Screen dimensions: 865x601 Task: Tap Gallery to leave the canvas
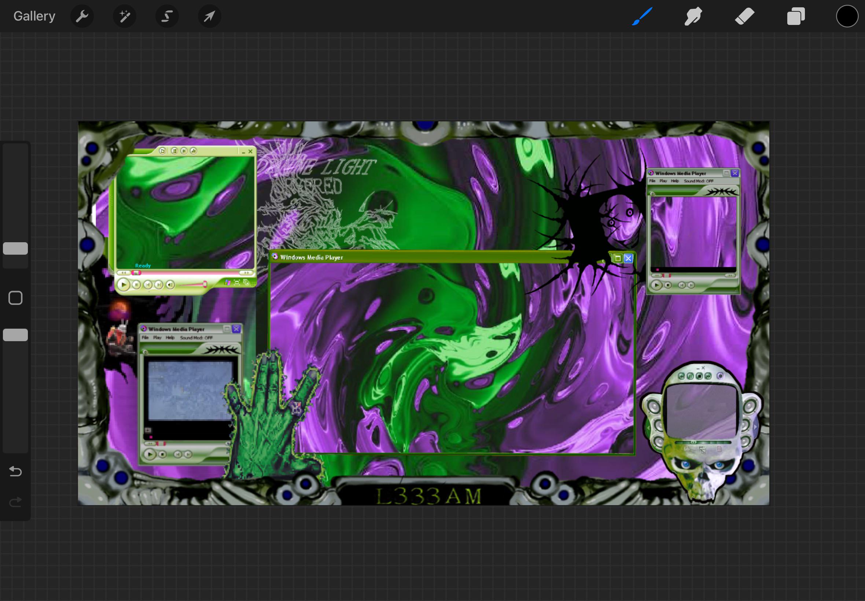point(34,16)
